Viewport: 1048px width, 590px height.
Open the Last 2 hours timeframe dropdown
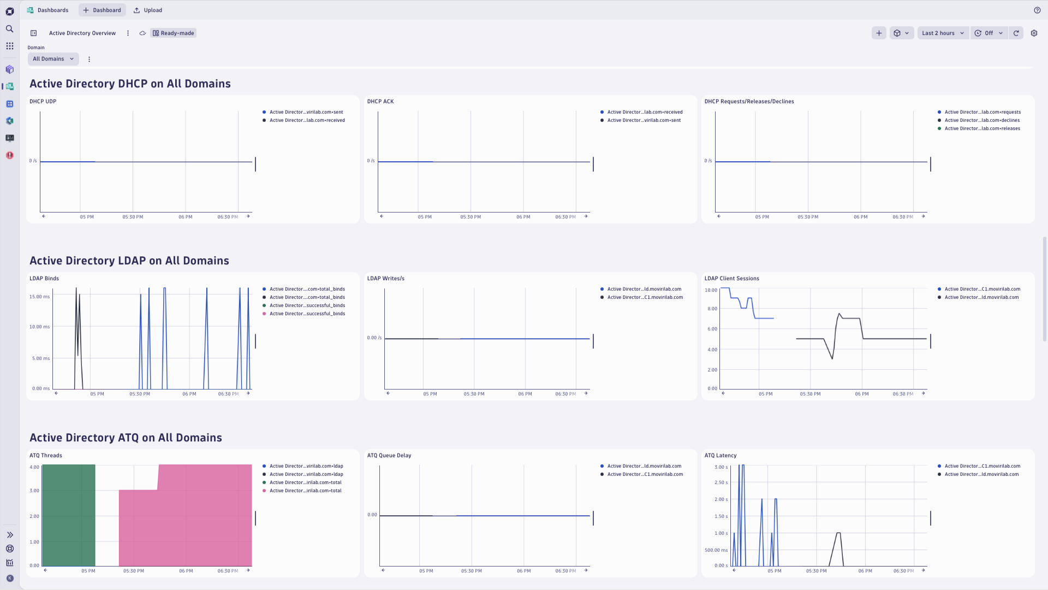tap(943, 33)
